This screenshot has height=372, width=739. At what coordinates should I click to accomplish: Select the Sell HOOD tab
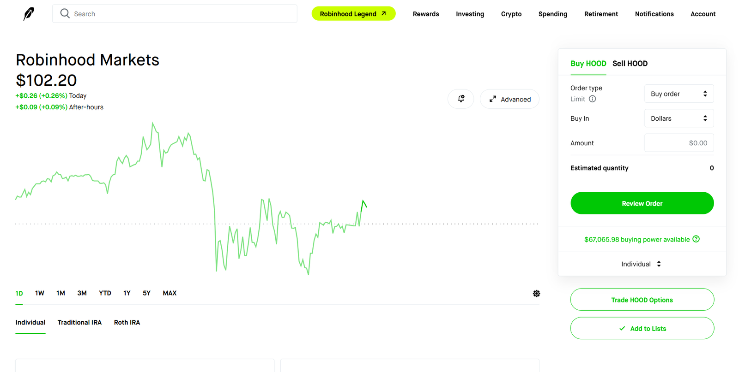coord(630,64)
